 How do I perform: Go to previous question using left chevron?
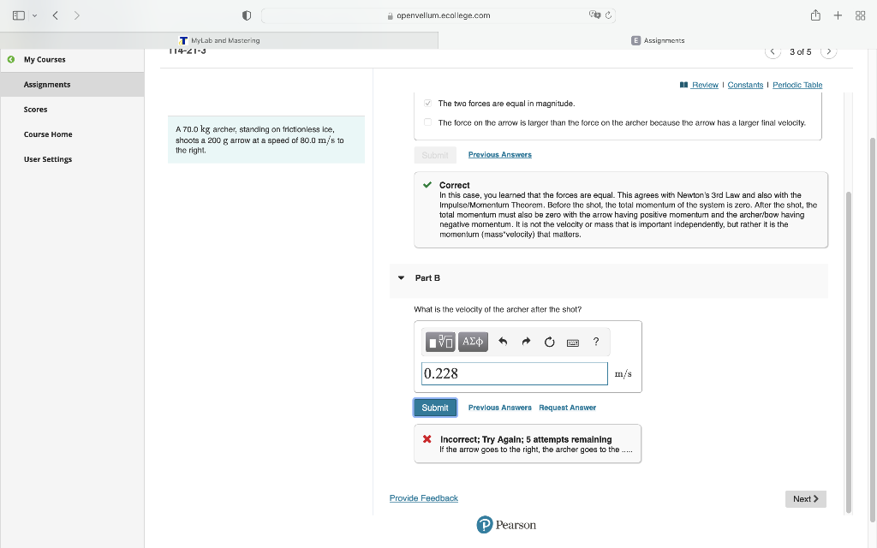click(773, 51)
